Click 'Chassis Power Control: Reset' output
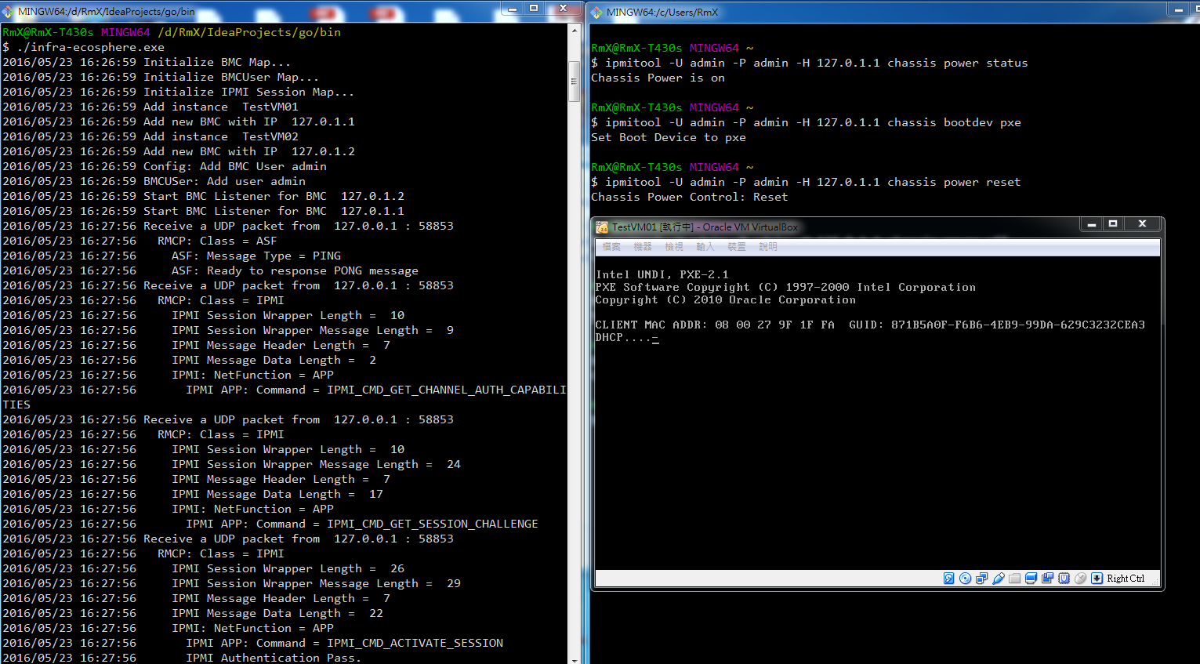The width and height of the screenshot is (1200, 664). click(690, 197)
